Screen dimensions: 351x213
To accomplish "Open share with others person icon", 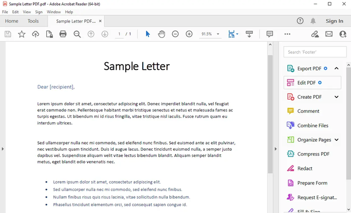I will [x=343, y=34].
